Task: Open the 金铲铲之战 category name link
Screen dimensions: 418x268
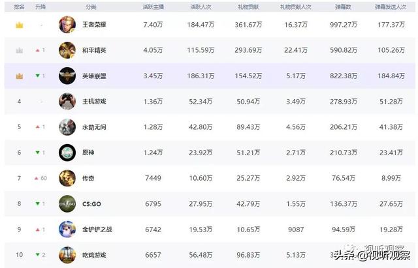Action: [x=97, y=229]
